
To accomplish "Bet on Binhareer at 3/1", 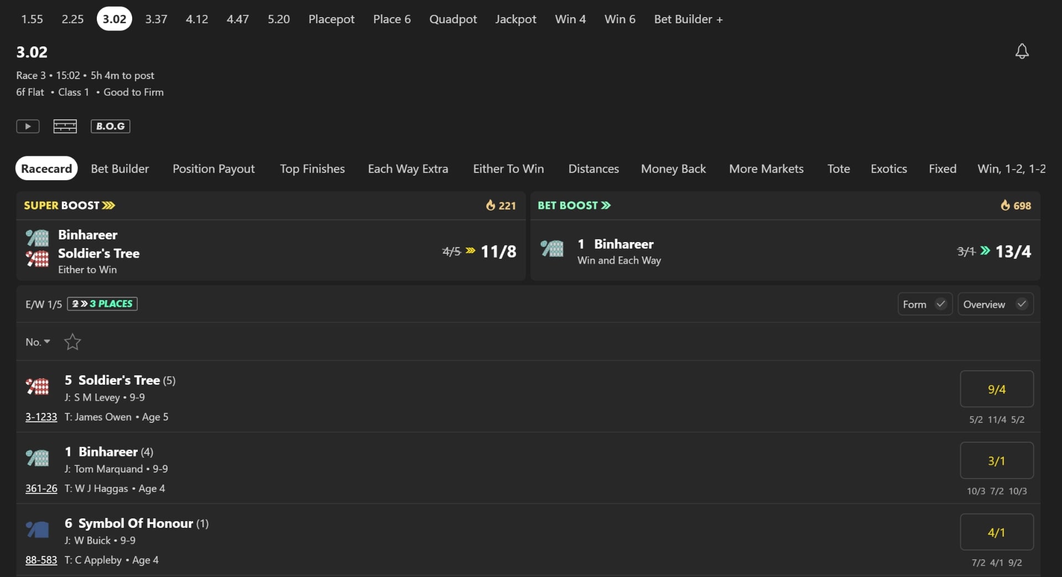I will (x=997, y=460).
